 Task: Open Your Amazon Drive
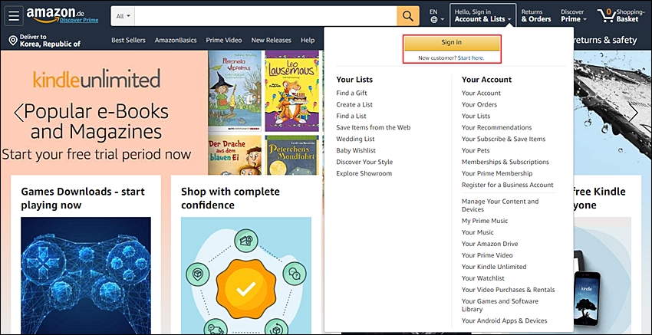point(489,244)
